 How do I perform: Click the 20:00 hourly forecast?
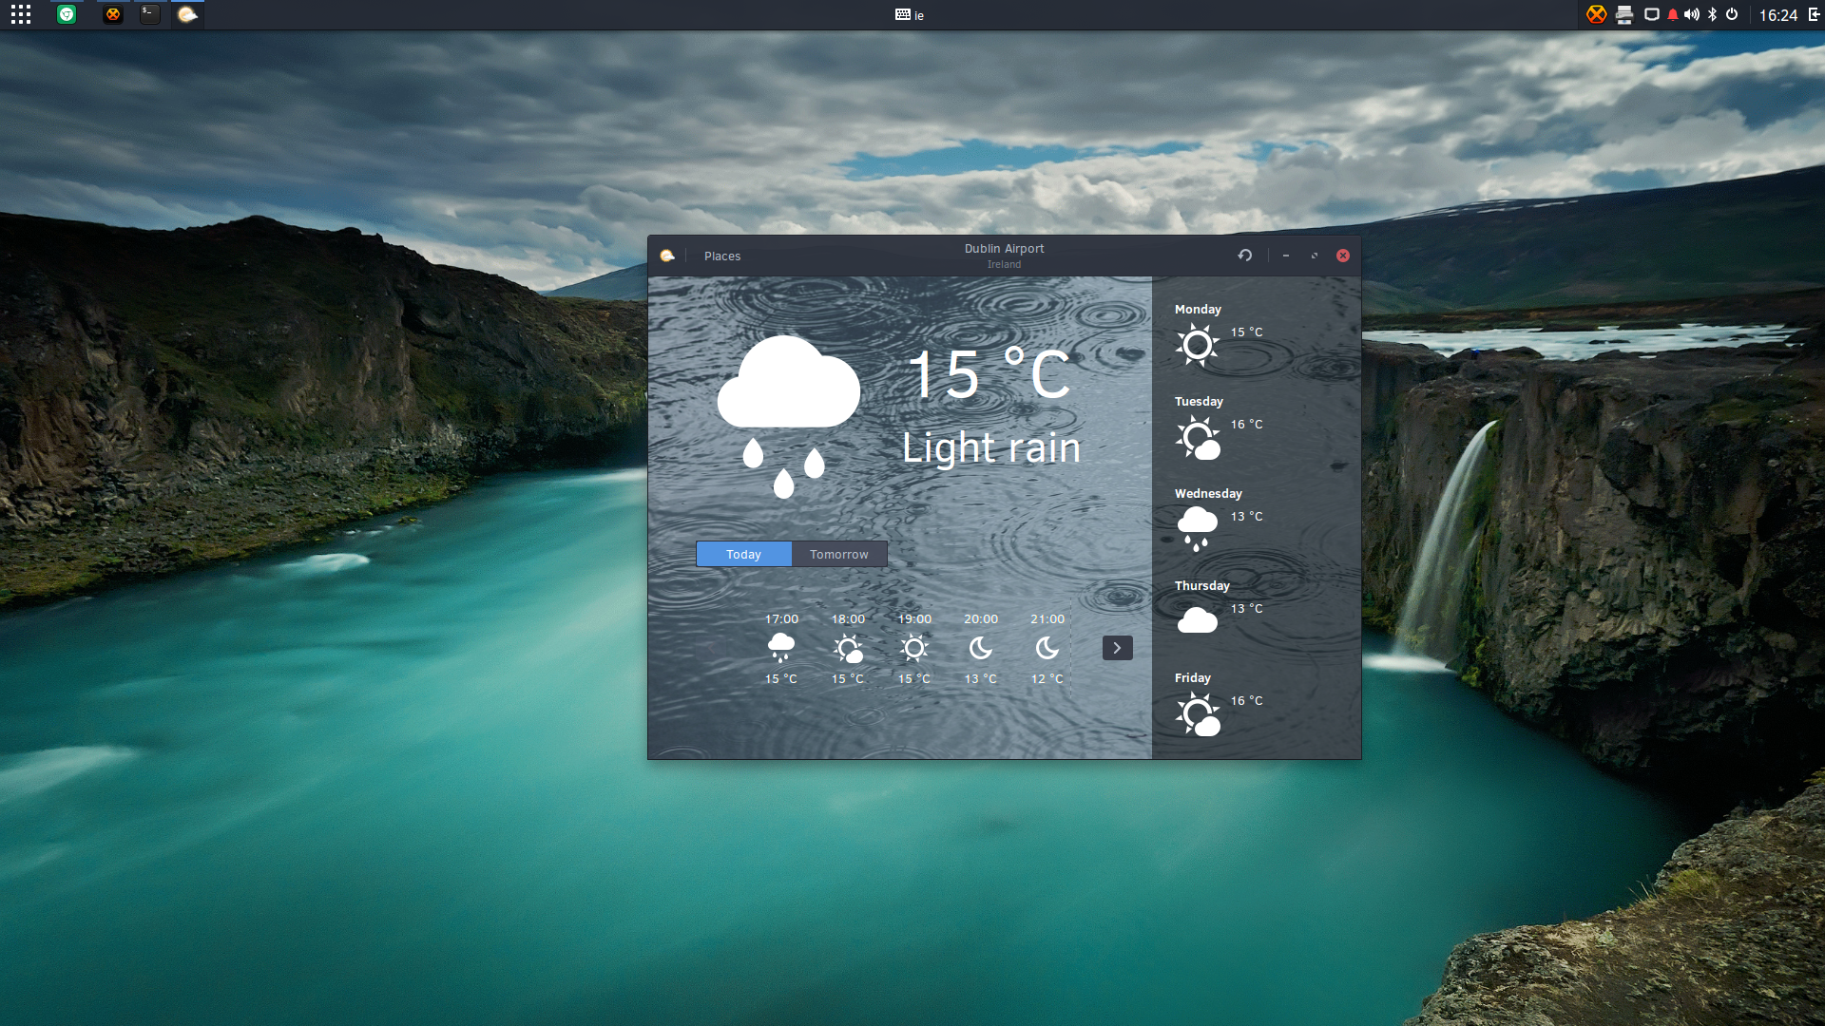click(x=981, y=649)
